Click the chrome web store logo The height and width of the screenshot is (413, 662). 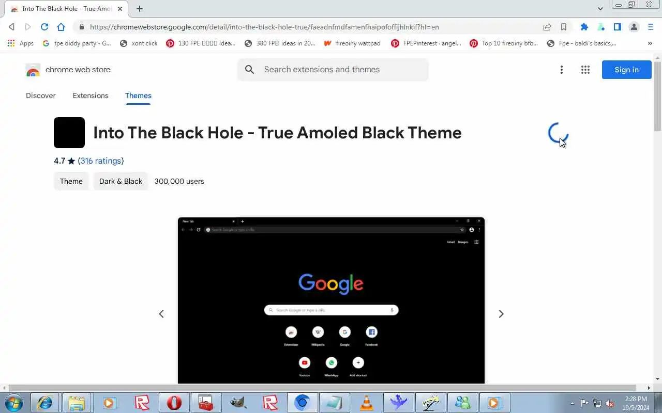pyautogui.click(x=68, y=70)
